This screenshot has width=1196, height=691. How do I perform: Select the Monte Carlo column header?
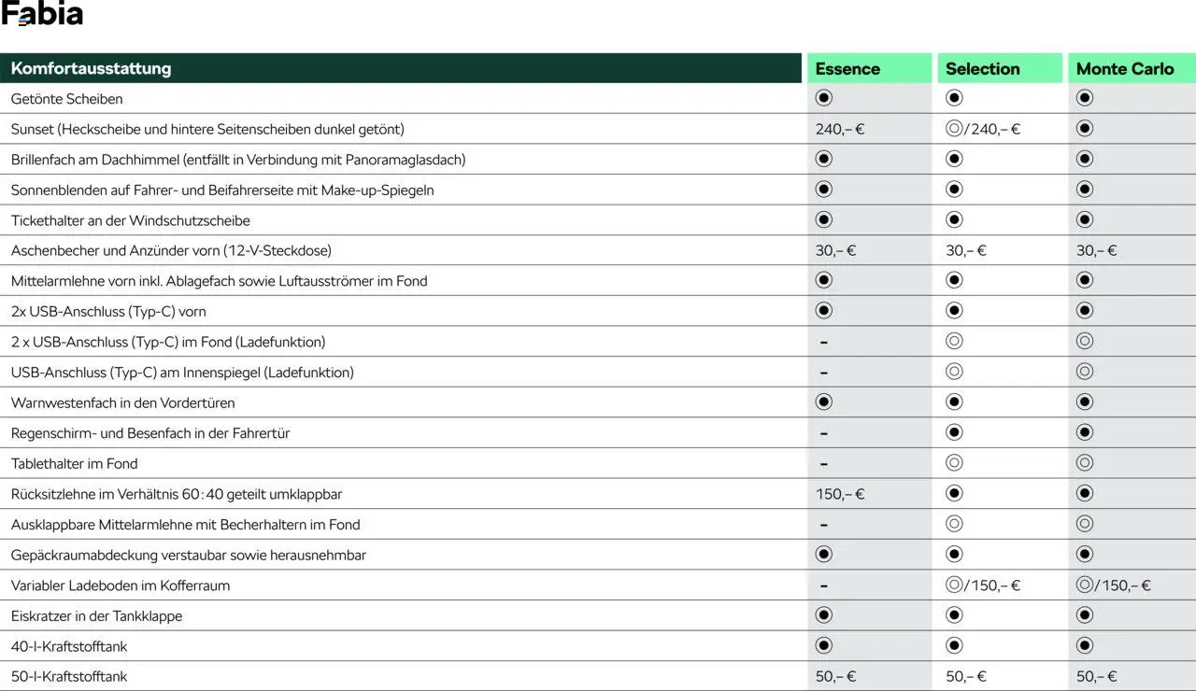point(1124,68)
